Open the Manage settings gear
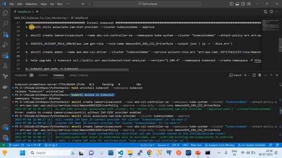This screenshot has height=158, width=282. pos(5,137)
